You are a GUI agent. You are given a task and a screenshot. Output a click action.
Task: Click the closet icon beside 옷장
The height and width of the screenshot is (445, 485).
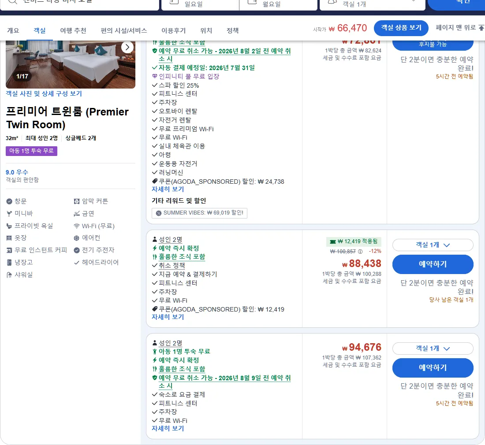pyautogui.click(x=9, y=238)
